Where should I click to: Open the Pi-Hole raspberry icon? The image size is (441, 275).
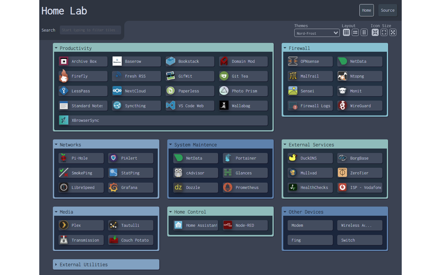(x=63, y=158)
